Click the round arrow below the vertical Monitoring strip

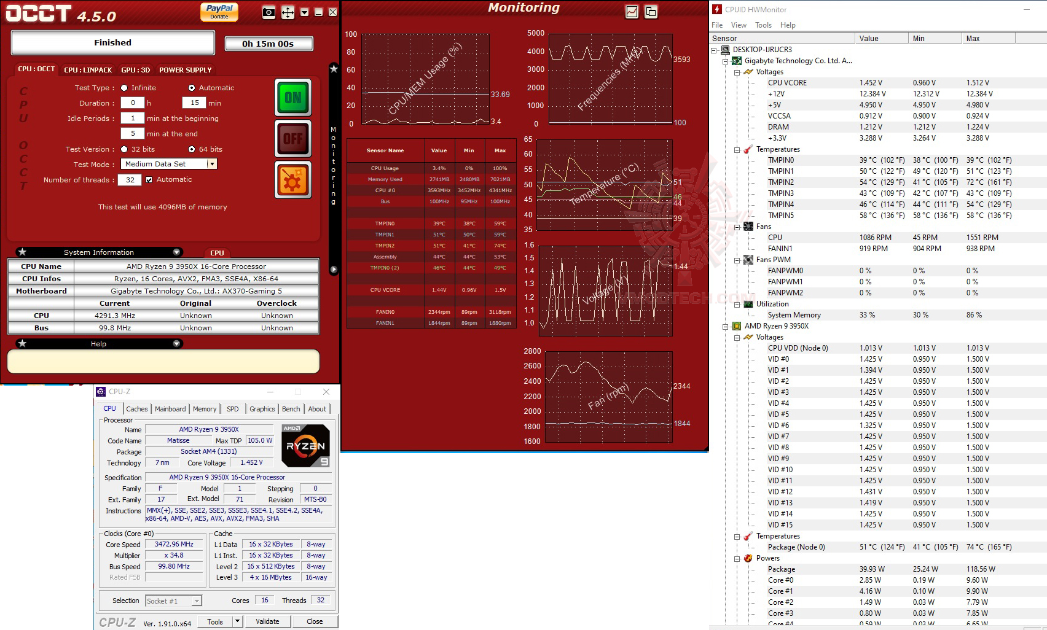[x=334, y=269]
